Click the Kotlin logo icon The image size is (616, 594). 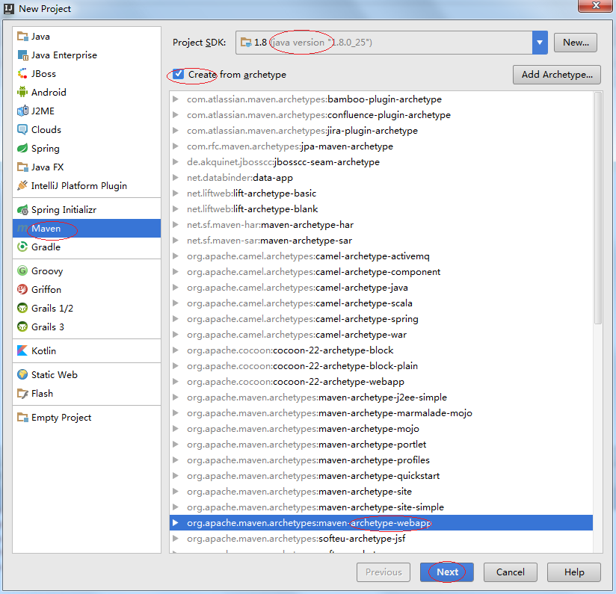click(22, 350)
